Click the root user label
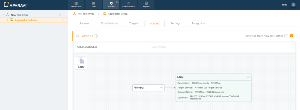 pyautogui.click(x=284, y=5)
